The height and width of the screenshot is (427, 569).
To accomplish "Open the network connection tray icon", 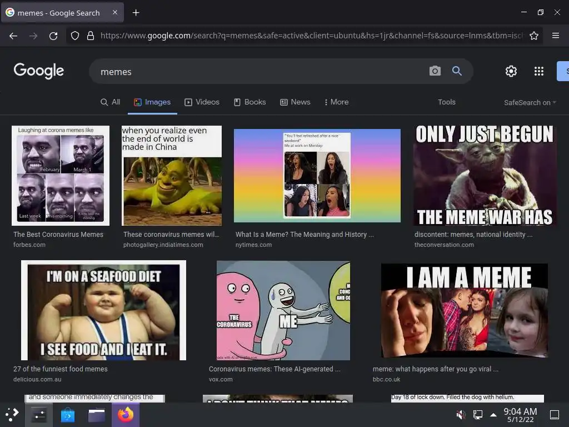I will 477,414.
